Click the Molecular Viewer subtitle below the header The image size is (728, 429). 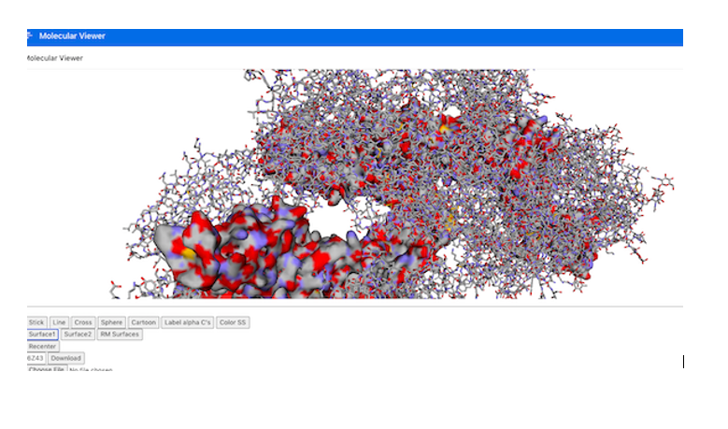55,58
